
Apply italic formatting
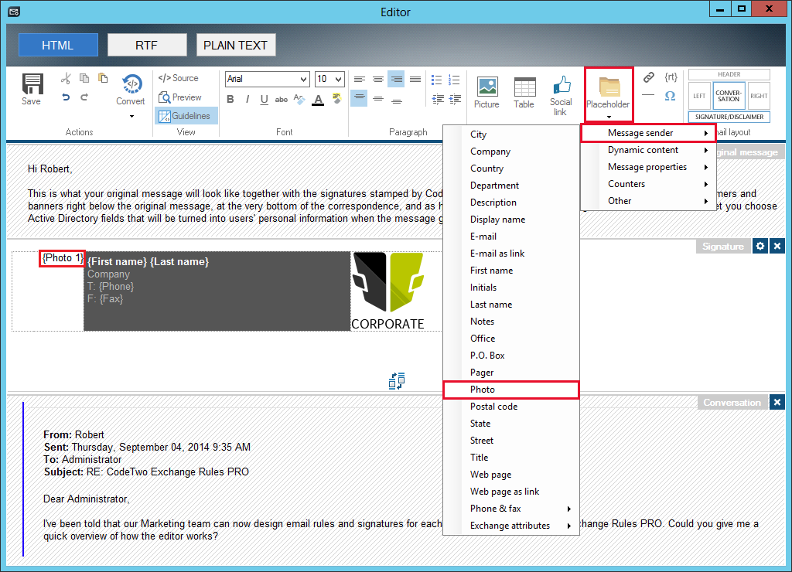click(x=247, y=99)
